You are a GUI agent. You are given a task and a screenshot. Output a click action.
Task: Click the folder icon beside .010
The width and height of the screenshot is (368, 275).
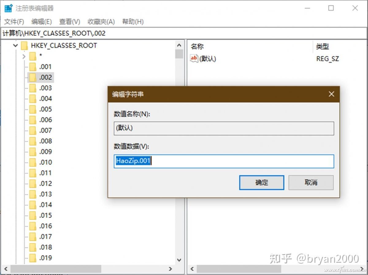(33, 162)
